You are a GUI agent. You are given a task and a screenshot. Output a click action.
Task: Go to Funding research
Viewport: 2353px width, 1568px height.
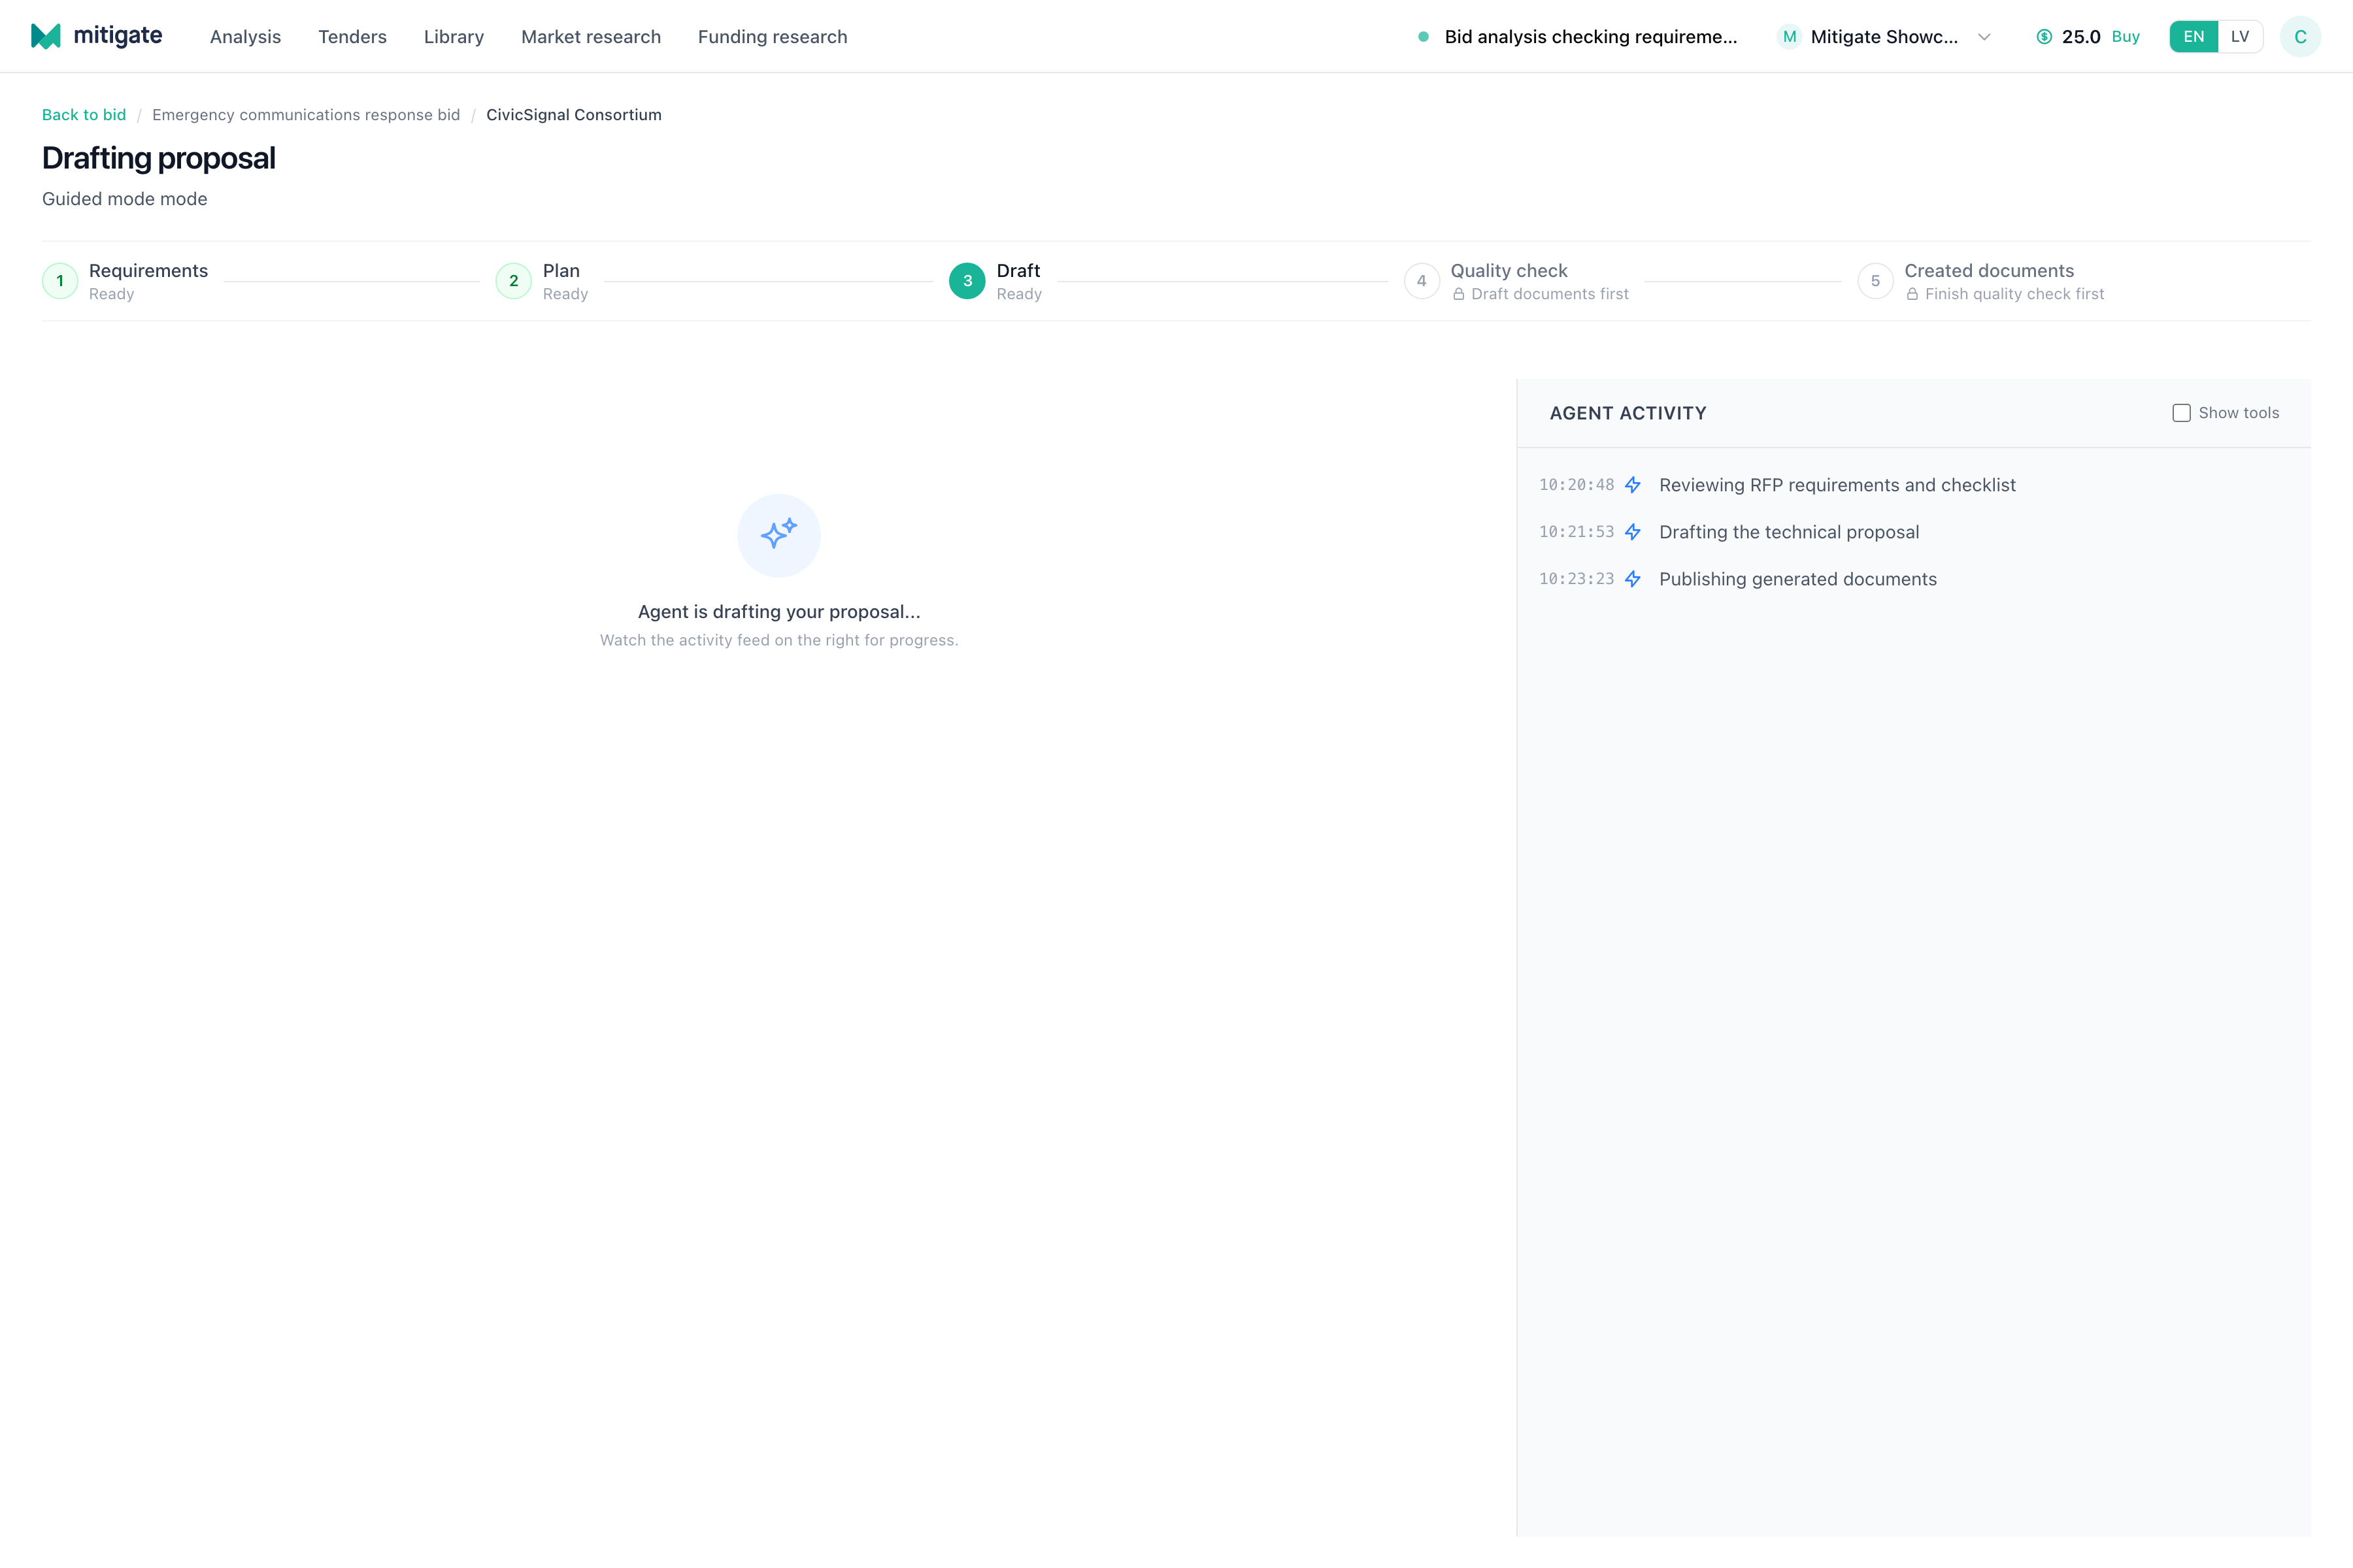click(x=773, y=37)
